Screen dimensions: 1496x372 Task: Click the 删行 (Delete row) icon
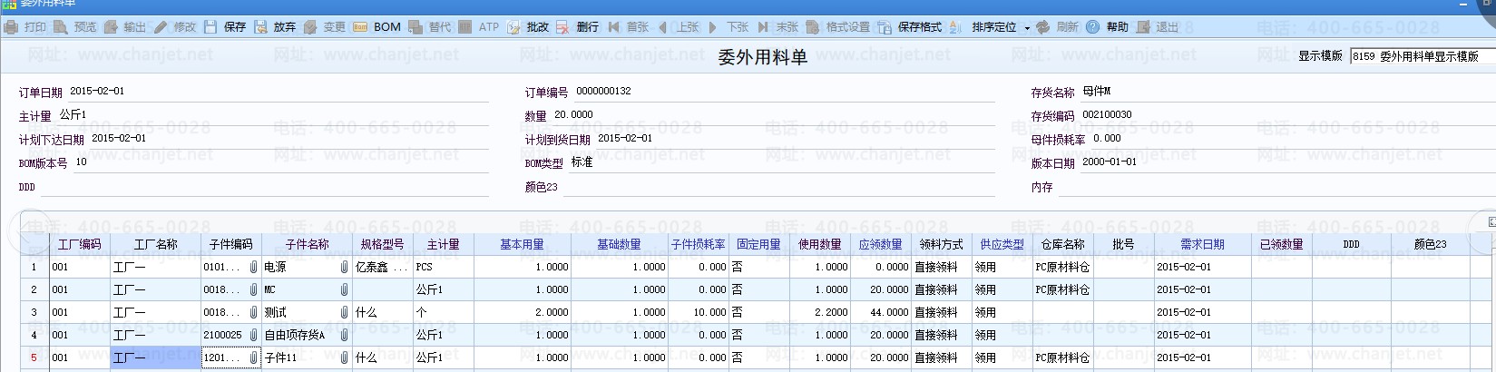coord(563,27)
